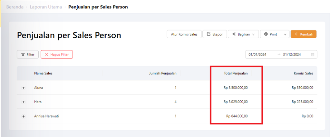Select the name Hera
330x137 pixels.
coord(38,102)
